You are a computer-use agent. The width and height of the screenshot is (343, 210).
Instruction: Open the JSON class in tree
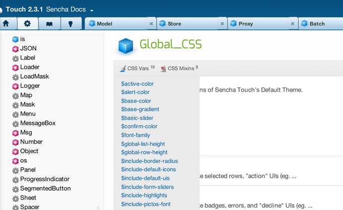pyautogui.click(x=28, y=48)
